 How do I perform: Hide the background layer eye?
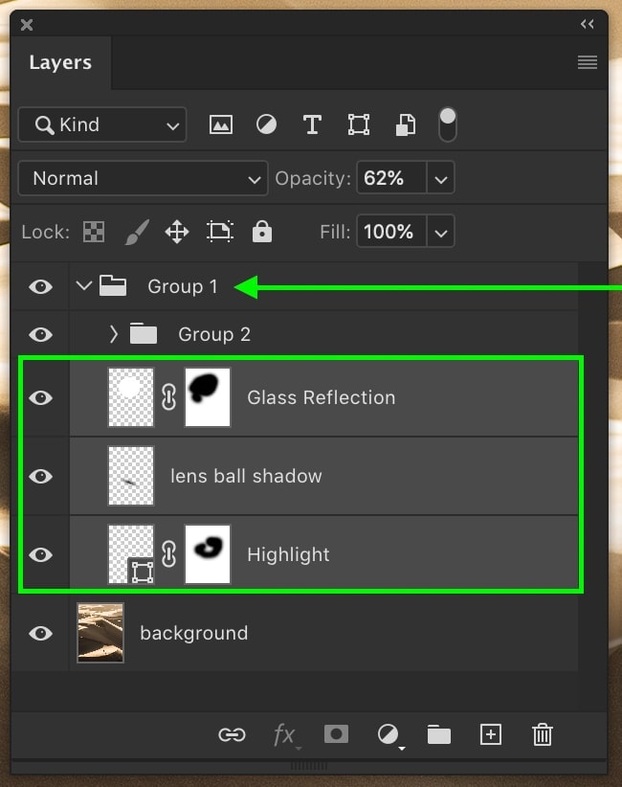click(40, 634)
